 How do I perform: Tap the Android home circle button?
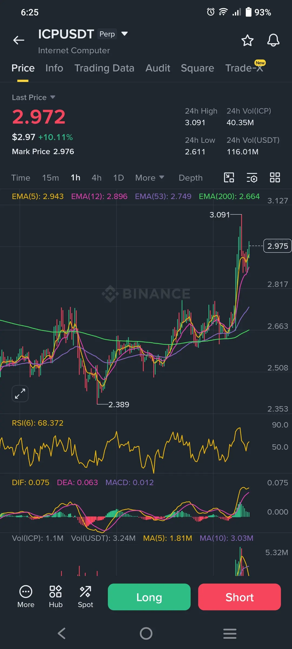pos(146,633)
